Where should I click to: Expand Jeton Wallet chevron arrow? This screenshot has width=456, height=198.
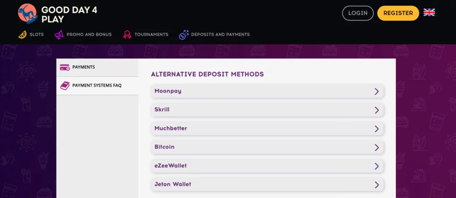click(x=377, y=185)
